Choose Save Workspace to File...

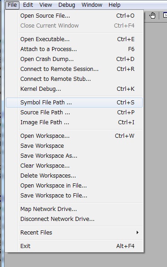pos(74,196)
